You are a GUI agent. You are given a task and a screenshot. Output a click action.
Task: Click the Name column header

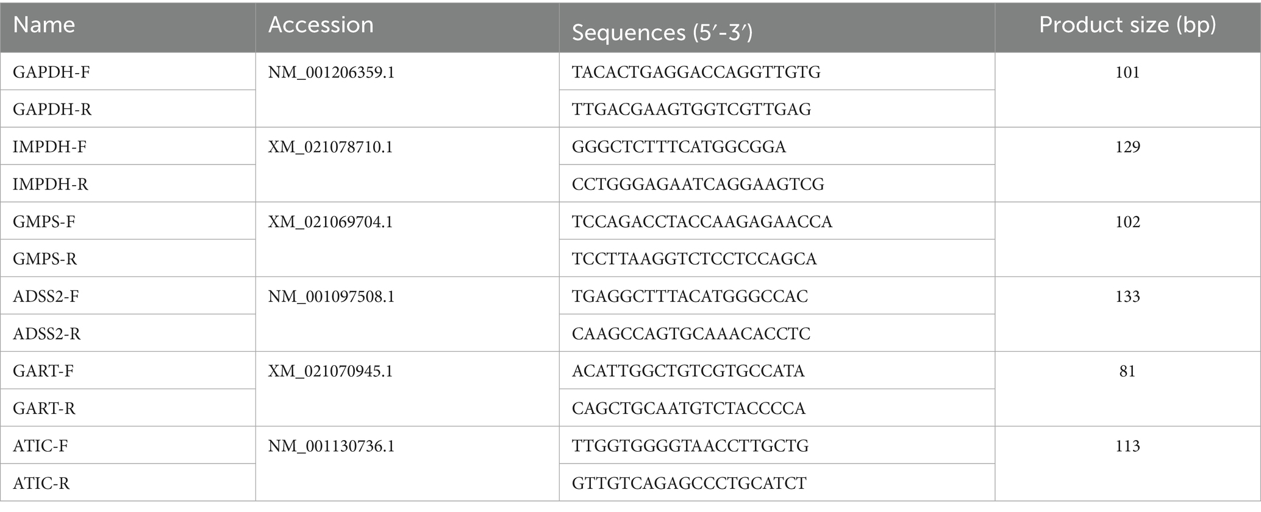point(44,25)
